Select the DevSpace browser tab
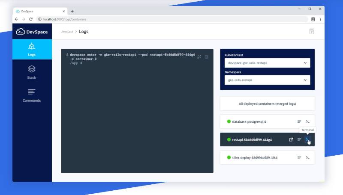The image size is (343, 195). 40,12
